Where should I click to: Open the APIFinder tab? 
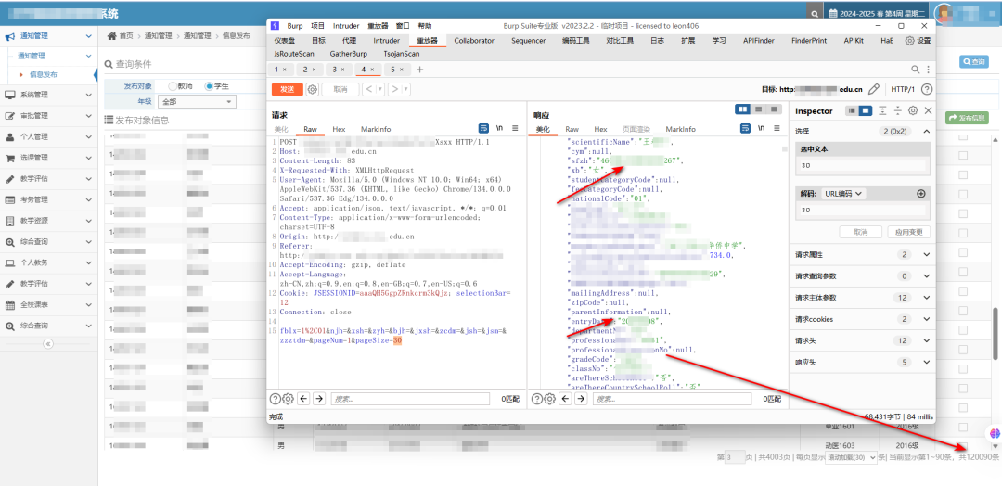759,40
